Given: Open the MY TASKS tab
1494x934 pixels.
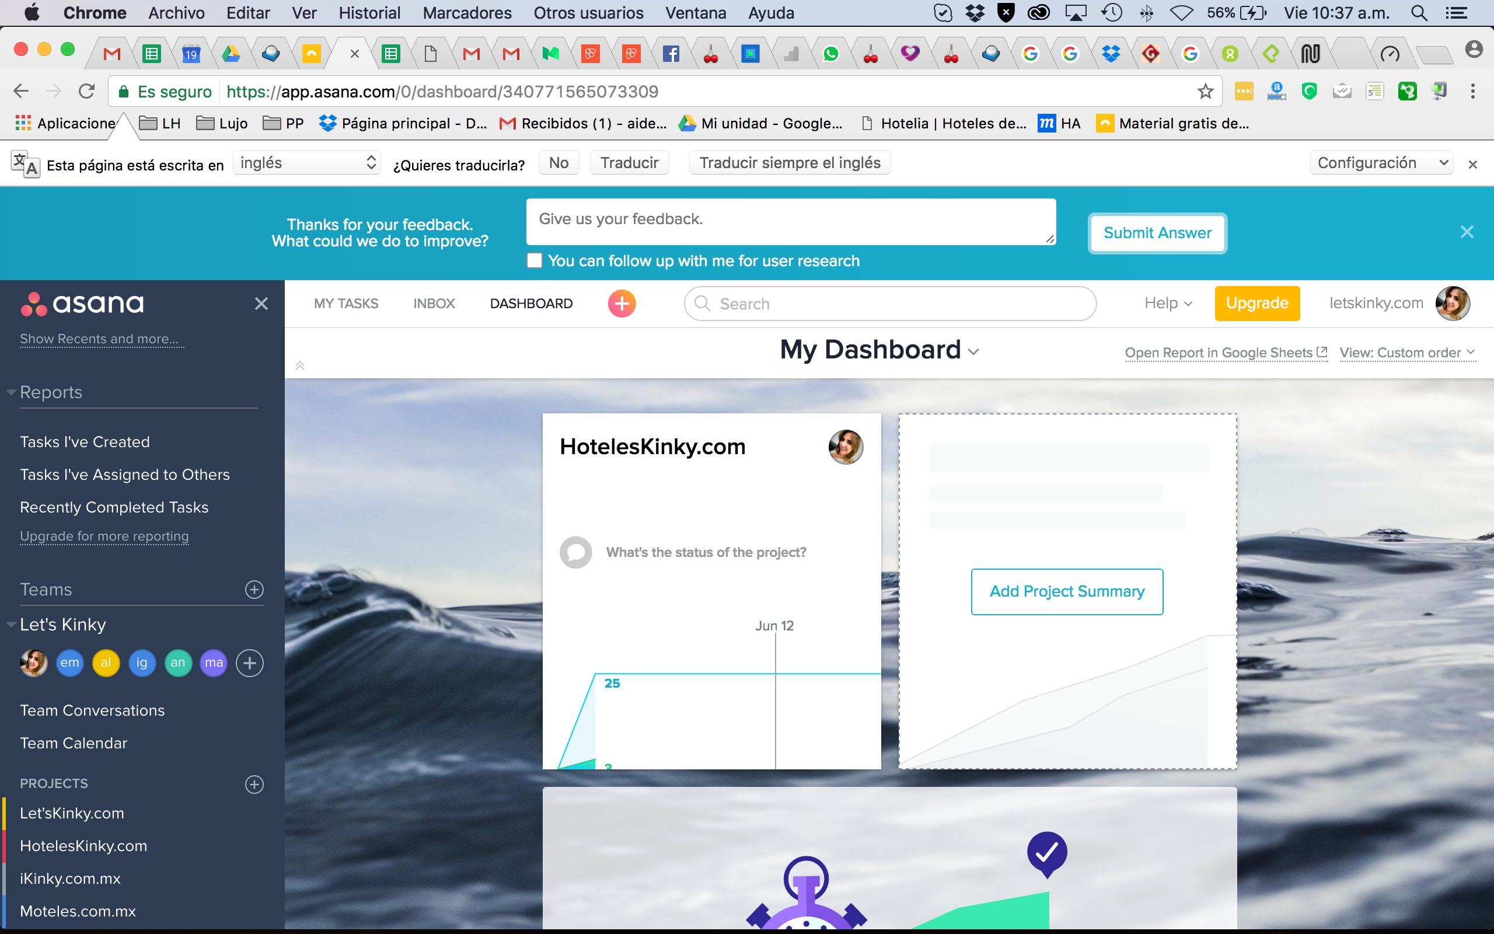Looking at the screenshot, I should point(345,304).
